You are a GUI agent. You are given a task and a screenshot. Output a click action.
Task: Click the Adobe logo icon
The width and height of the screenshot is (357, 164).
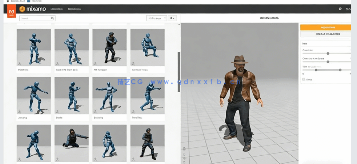click(11, 12)
